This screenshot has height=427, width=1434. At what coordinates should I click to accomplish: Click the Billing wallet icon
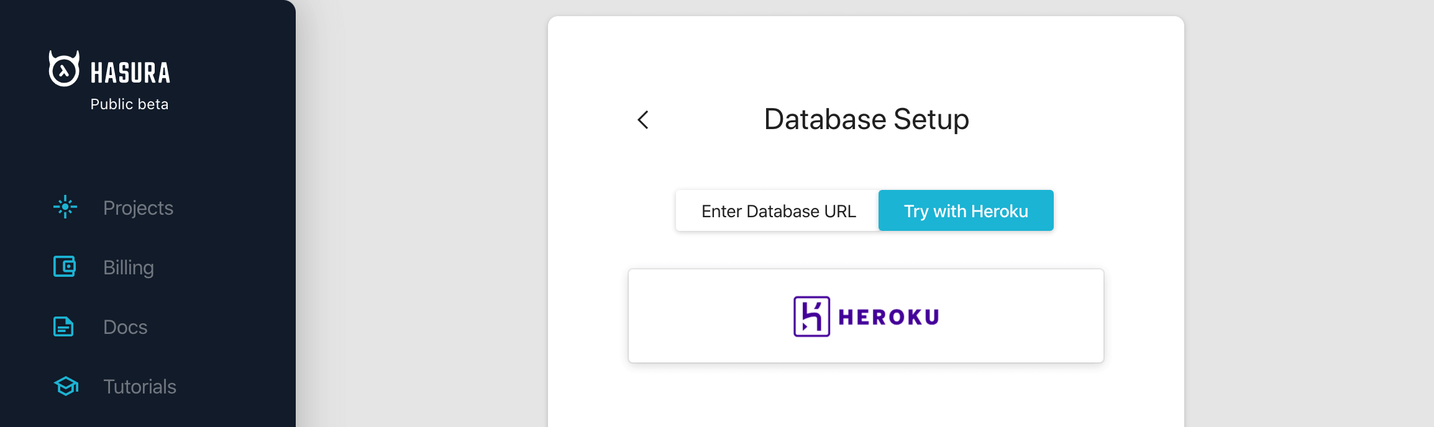coord(65,267)
